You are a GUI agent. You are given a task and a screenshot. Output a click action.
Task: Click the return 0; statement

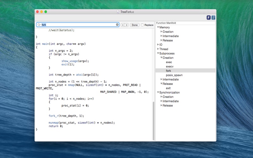(x=56, y=126)
